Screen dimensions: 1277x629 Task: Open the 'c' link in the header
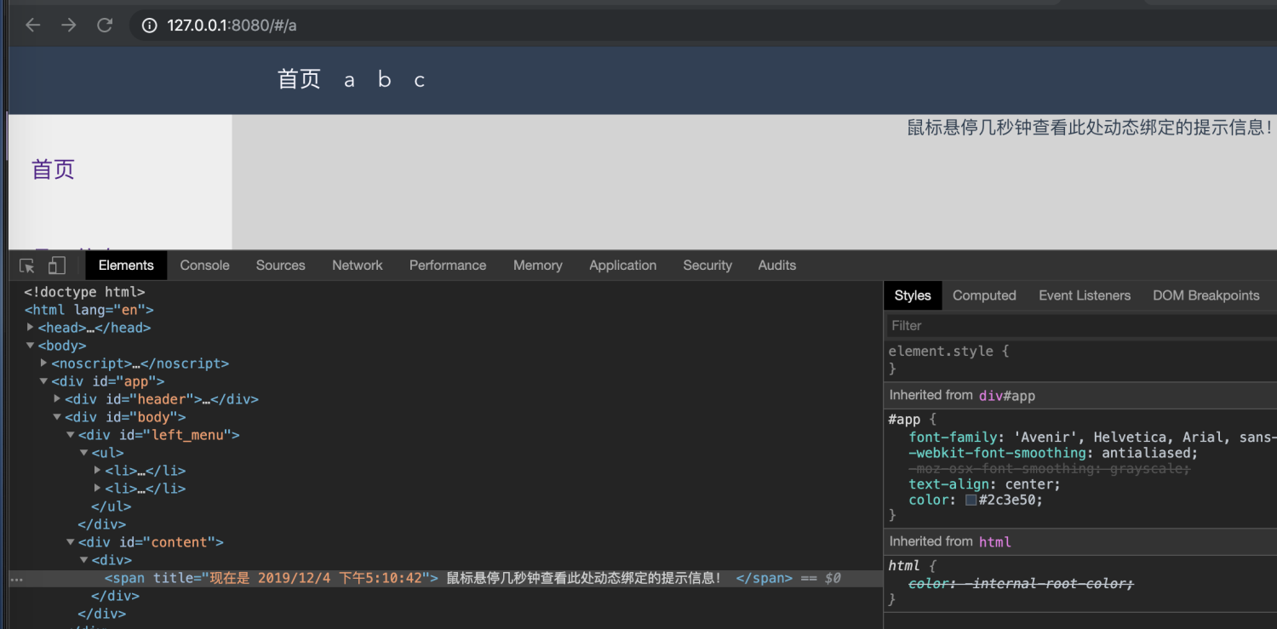[x=419, y=80]
